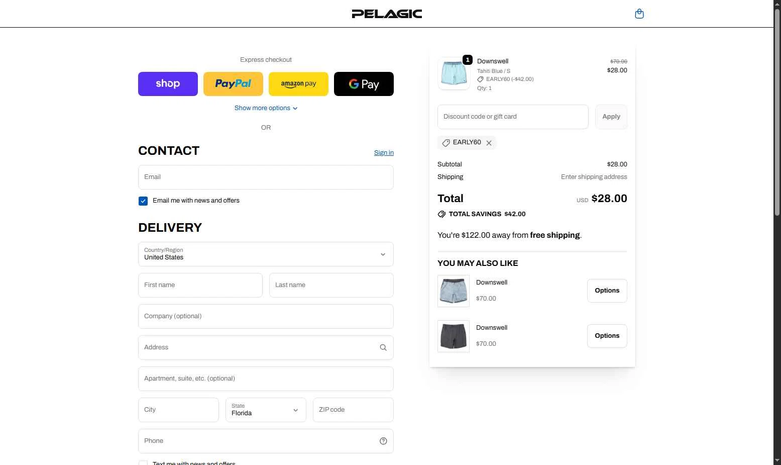Expand Show more options for express checkout
781x465 pixels.
pyautogui.click(x=266, y=108)
